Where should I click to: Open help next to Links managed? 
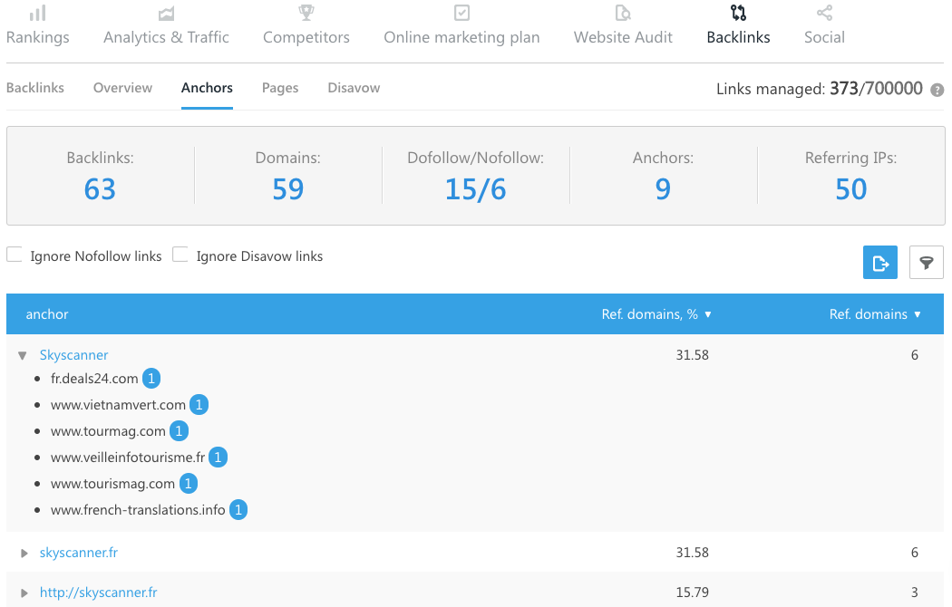click(x=937, y=90)
